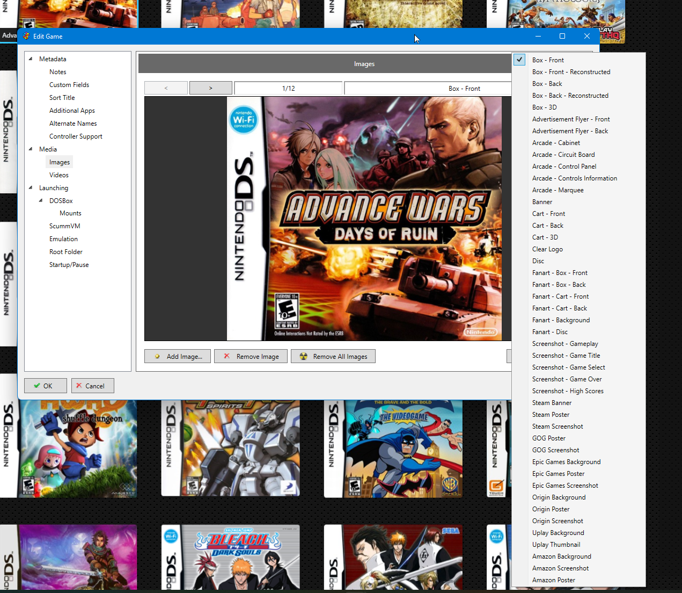
Task: Click the radiation icon on Remove All Images
Action: pyautogui.click(x=304, y=356)
